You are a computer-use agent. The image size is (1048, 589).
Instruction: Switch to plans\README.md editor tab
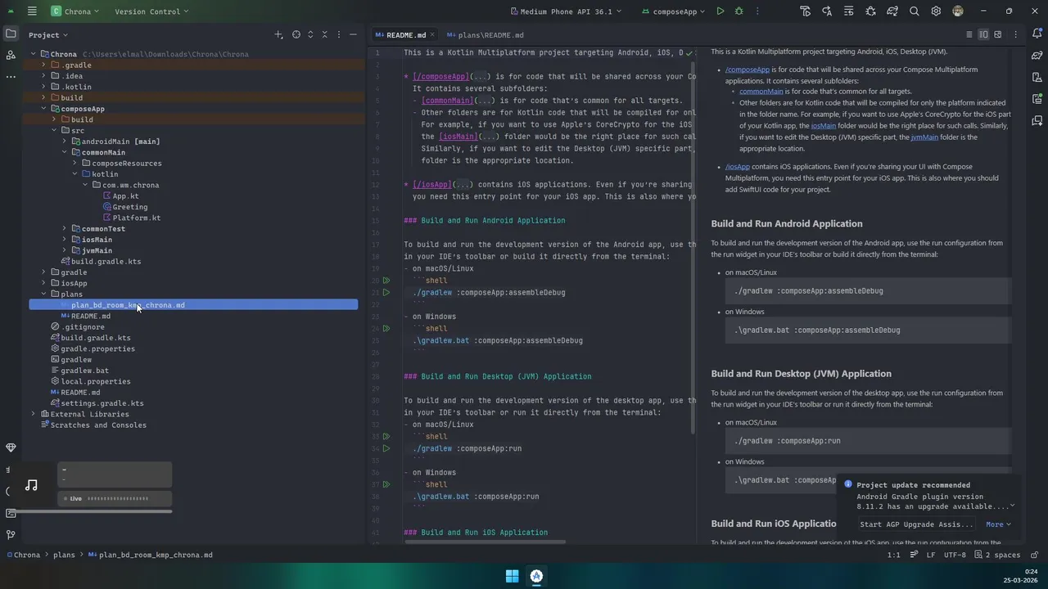pyautogui.click(x=485, y=35)
